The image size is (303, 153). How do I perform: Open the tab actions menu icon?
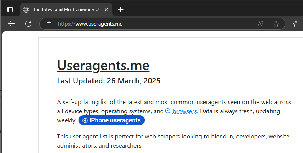(10, 10)
